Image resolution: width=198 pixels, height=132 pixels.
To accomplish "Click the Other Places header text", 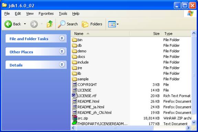I will (21, 52).
